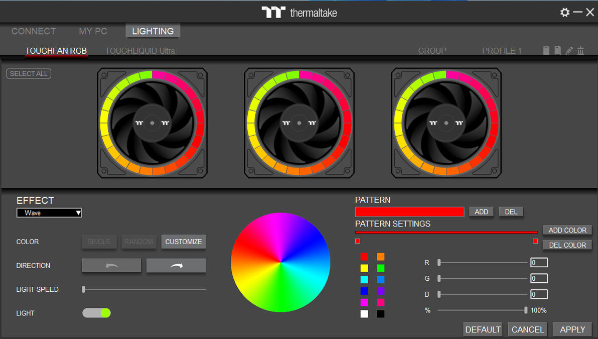Choose the SINGLE color mode

[99, 242]
